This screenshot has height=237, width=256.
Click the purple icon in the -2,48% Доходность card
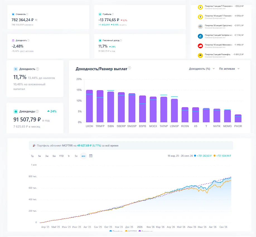13,40
